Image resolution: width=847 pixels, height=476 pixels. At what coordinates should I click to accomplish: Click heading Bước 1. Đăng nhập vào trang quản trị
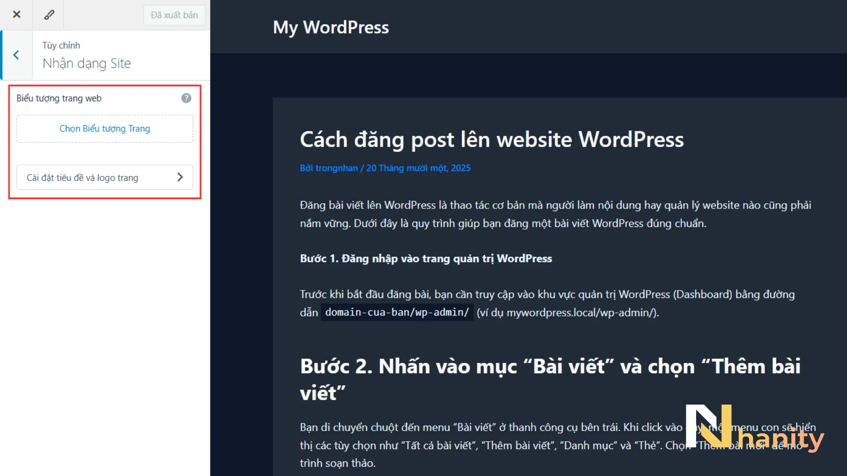(426, 258)
